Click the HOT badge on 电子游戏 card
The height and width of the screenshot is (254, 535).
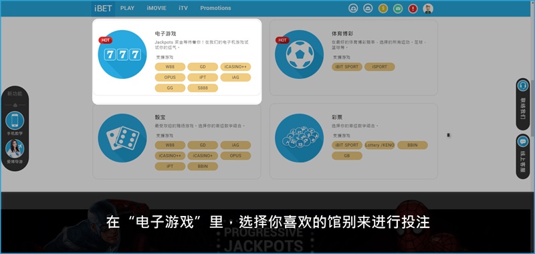106,40
